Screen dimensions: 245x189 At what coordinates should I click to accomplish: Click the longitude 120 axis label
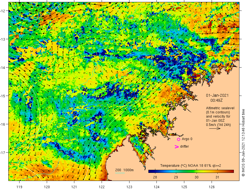tap(47, 187)
